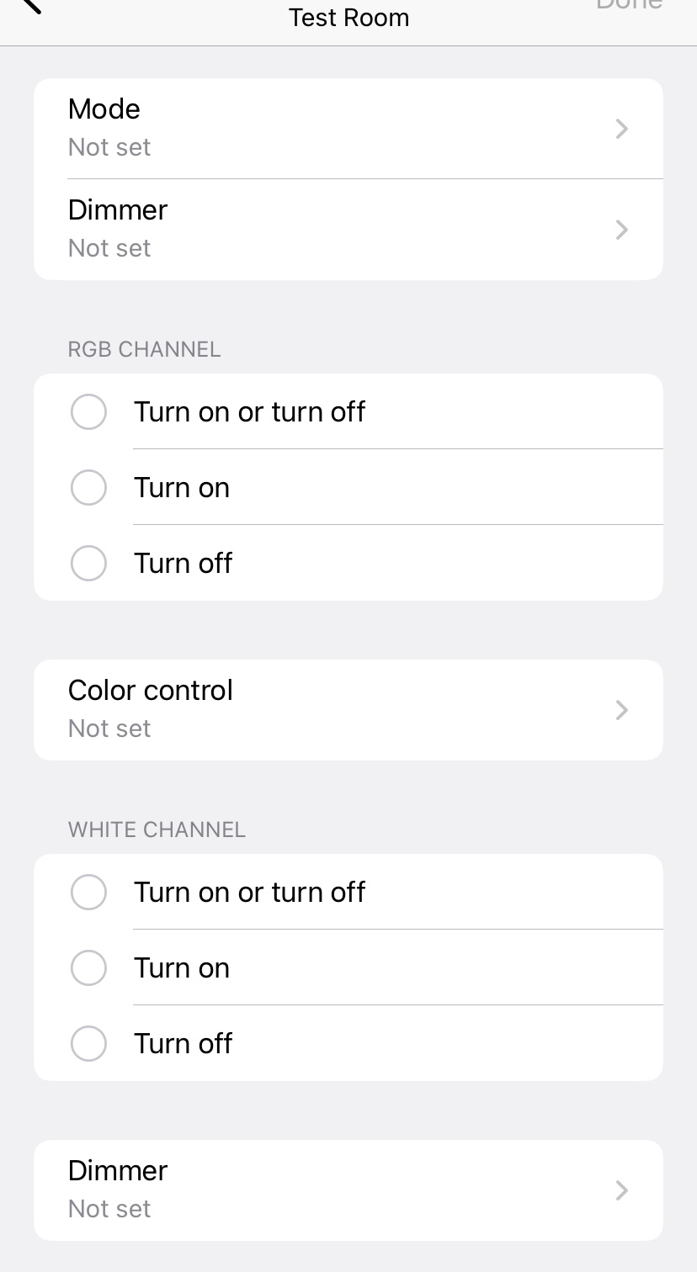Tap chevron next to bottom Dimmer
The image size is (697, 1272).
coord(621,1190)
